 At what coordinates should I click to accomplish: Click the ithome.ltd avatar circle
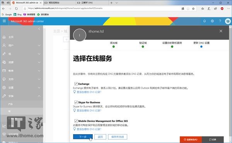pos(80,35)
